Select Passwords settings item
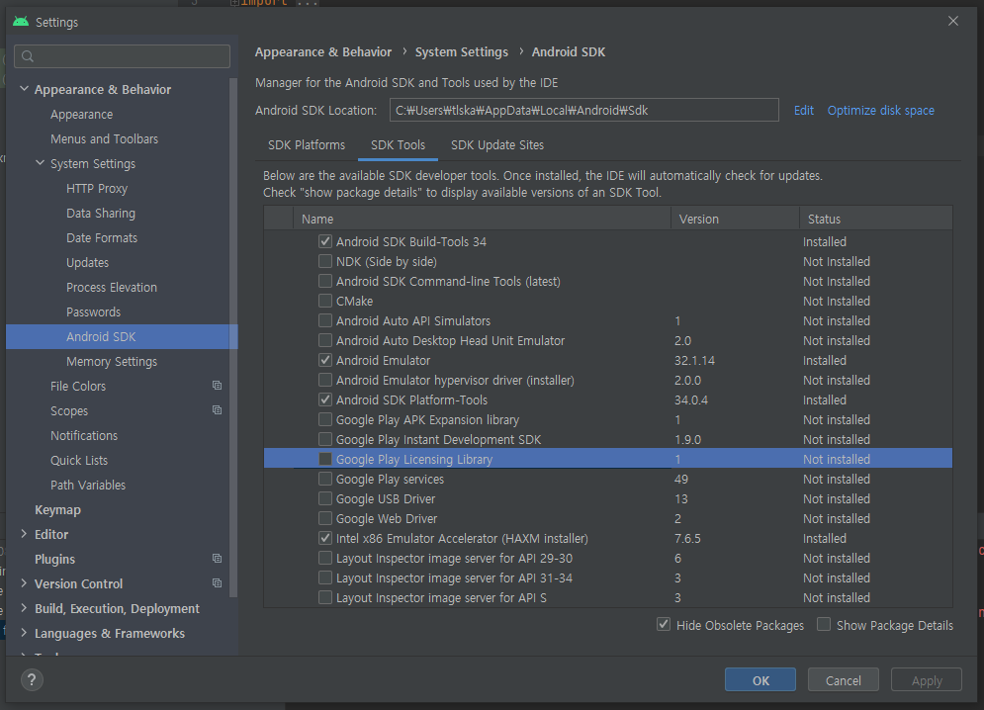The width and height of the screenshot is (984, 710). click(94, 312)
